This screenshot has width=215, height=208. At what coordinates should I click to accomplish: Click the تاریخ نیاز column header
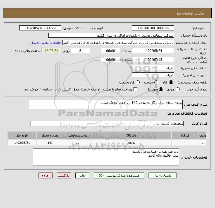[x=22, y=135]
